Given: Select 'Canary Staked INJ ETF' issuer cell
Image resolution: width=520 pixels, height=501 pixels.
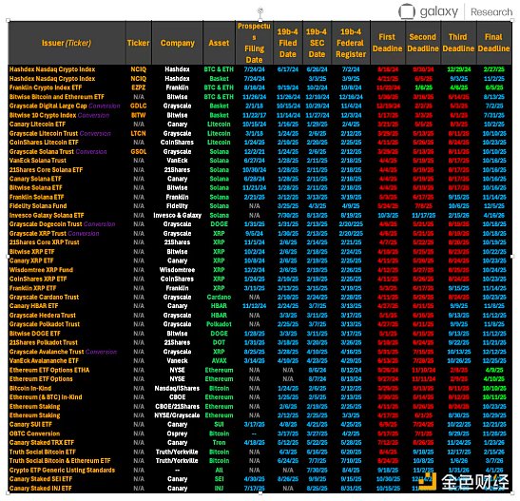Looking at the screenshot, I should 41,489.
